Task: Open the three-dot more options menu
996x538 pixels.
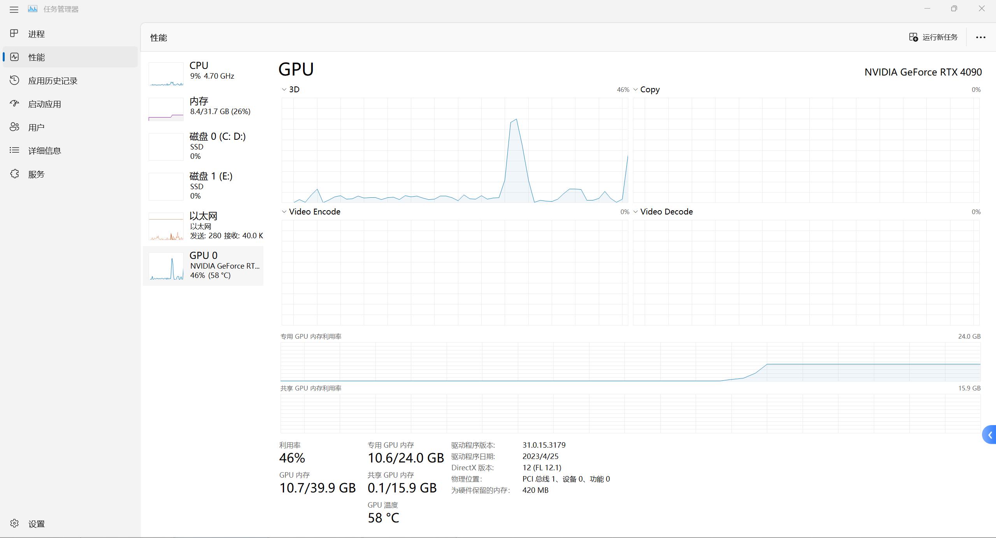Action: 980,37
